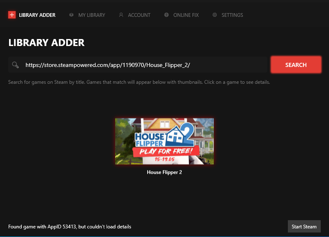Click the search hint text below the field

pos(139,82)
